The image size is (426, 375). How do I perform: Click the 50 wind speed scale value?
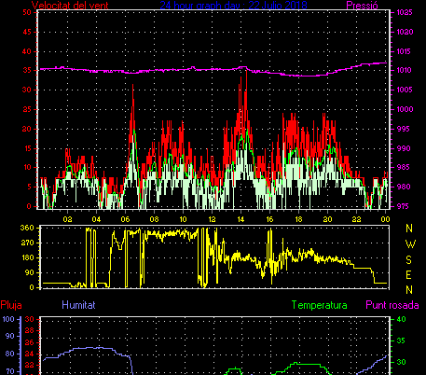tap(27, 12)
